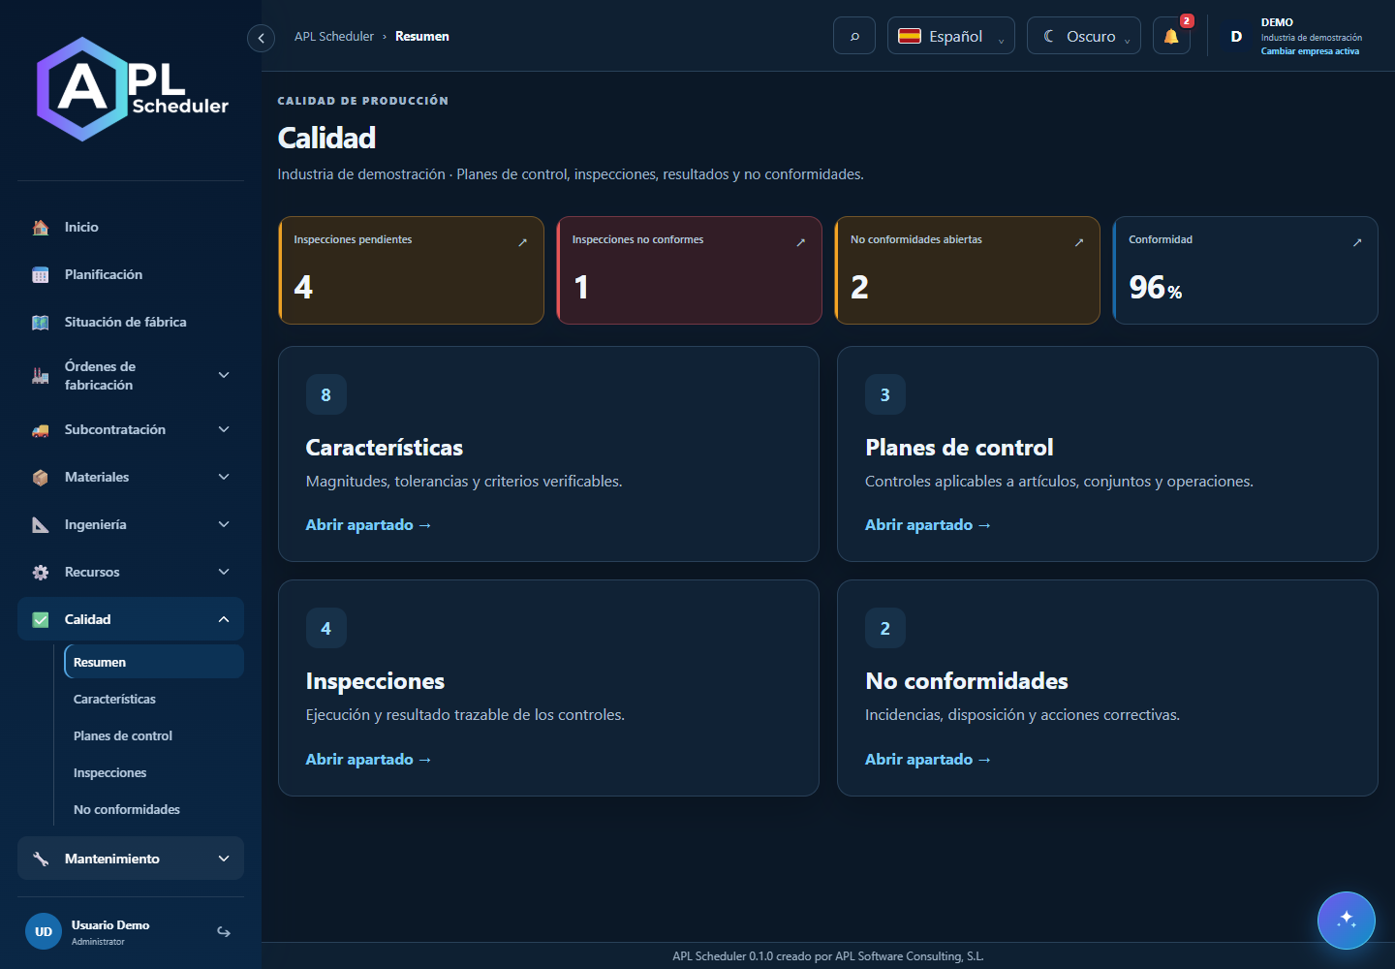Open the Inspecciones pendientes 4 card

412,270
